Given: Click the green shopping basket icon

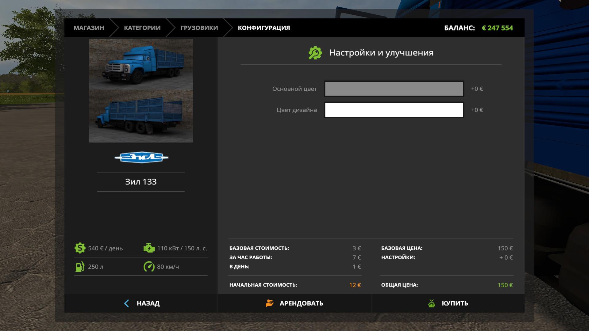Looking at the screenshot, I should click(x=432, y=303).
